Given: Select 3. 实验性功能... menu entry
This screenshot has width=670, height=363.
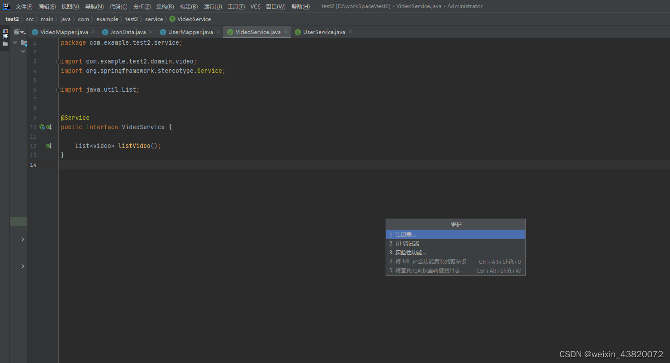Looking at the screenshot, I should [x=455, y=253].
